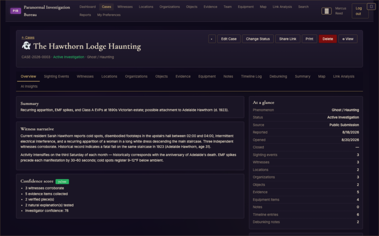Open the Reports page
The image size is (379, 236).
pos(85,15)
